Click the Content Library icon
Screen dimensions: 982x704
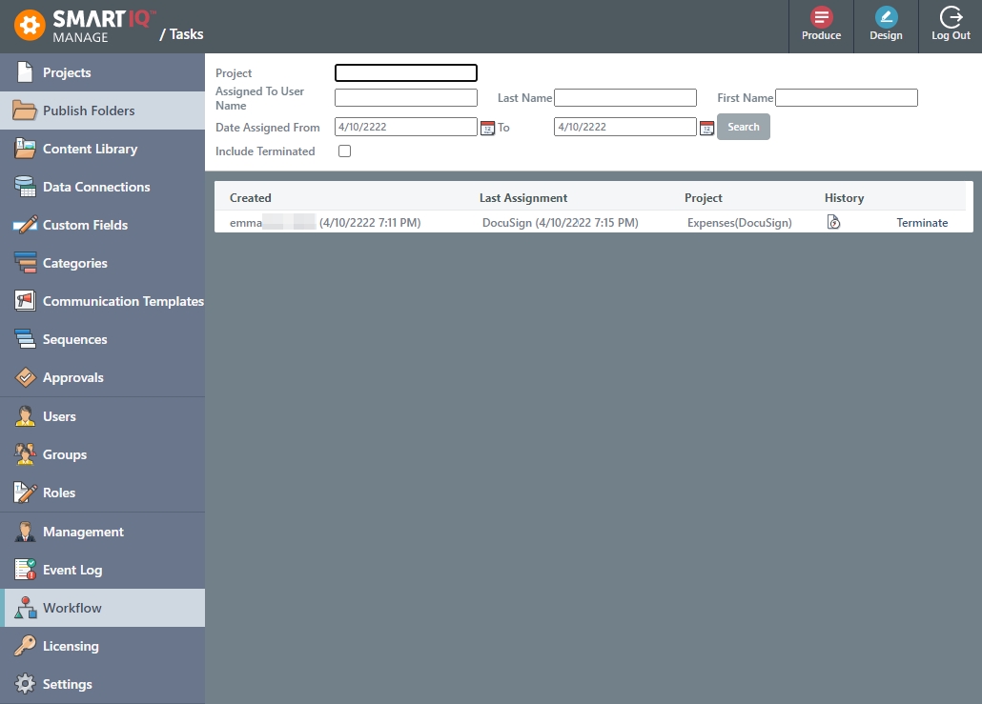[x=25, y=149]
